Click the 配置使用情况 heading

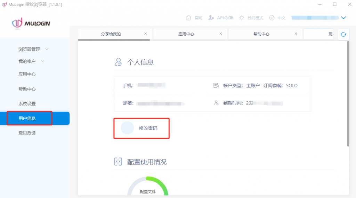click(147, 162)
